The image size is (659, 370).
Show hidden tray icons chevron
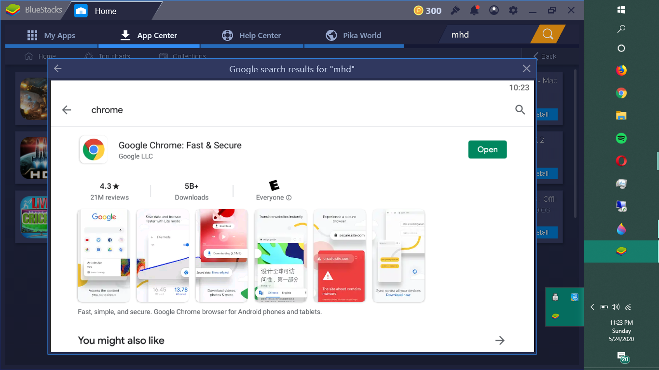[x=592, y=307]
